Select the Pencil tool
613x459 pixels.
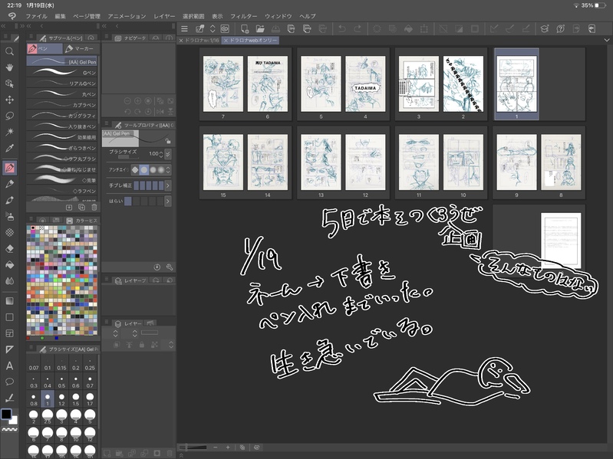pos(9,184)
